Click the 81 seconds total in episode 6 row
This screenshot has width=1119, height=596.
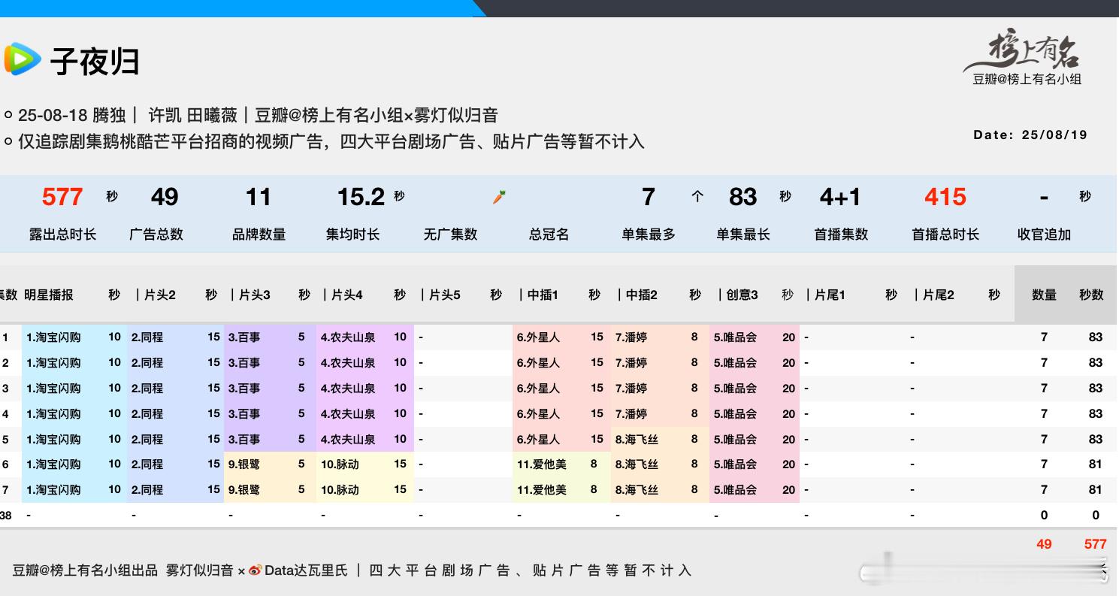click(1095, 464)
